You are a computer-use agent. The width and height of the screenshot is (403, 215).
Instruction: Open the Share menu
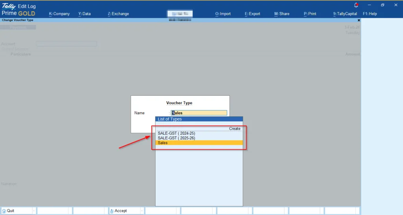282,14
